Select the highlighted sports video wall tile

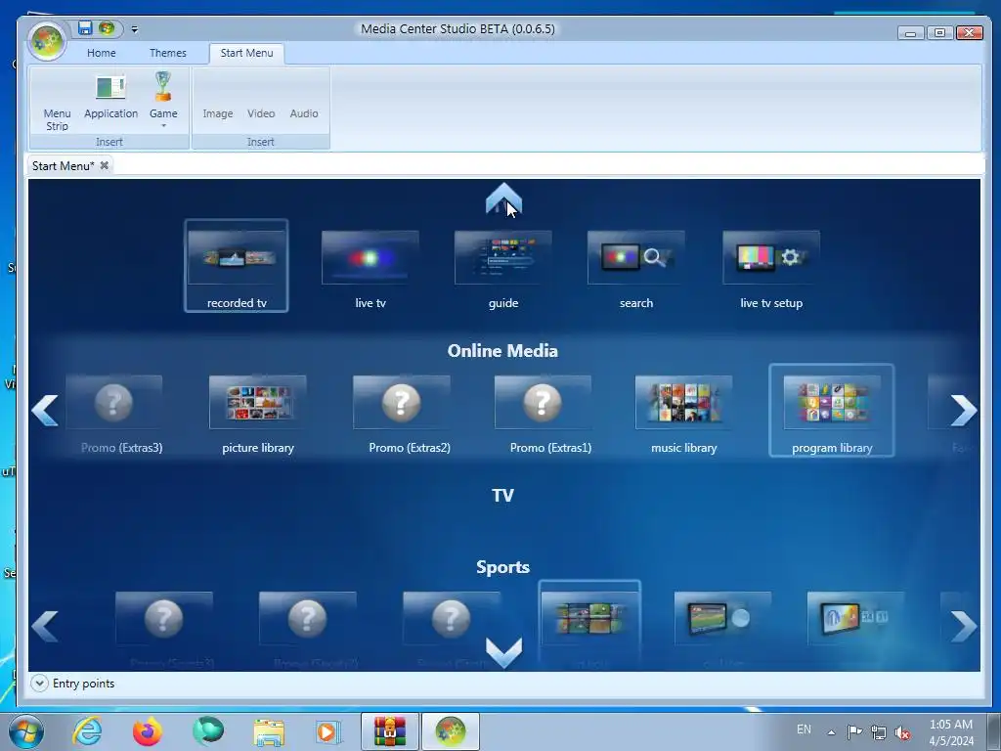[x=589, y=625]
